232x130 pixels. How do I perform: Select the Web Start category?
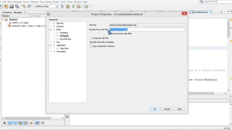(64, 48)
